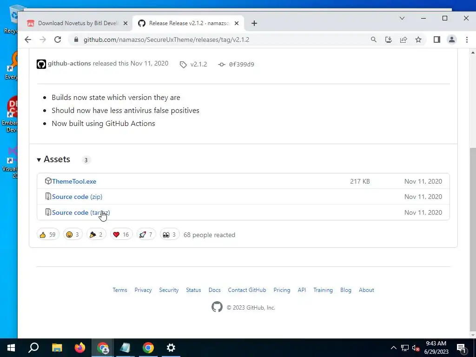Viewport: 476px width, 357px height.
Task: Click laugh reaction with 3
Action: click(73, 235)
